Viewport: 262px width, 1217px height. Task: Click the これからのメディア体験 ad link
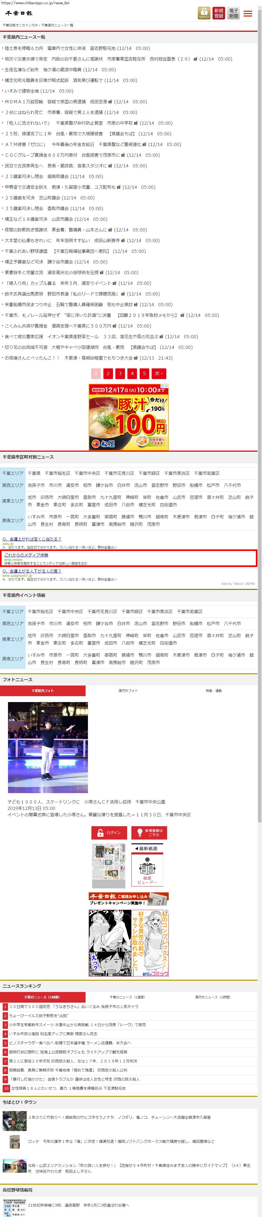26,555
